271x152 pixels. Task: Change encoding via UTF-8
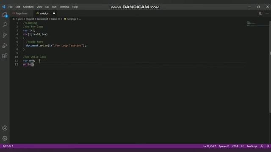pyautogui.click(x=235, y=146)
